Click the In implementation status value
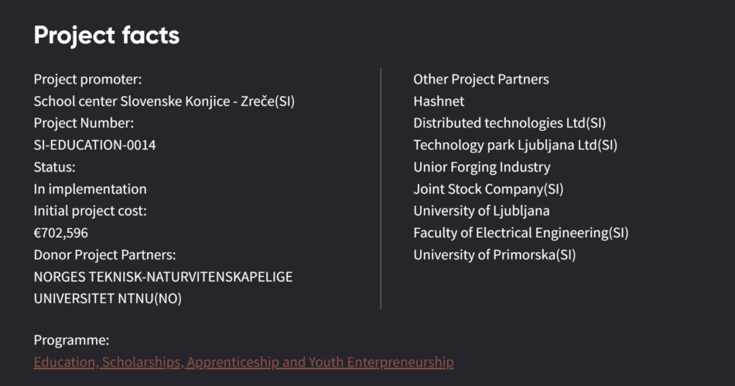Screen dimensions: 735x386 (90, 189)
